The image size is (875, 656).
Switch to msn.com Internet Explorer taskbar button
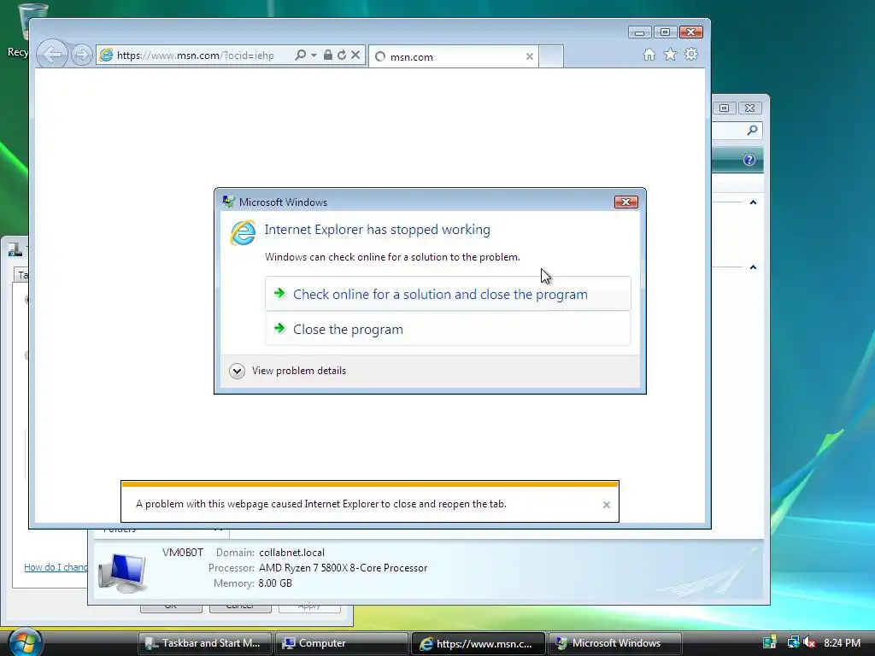click(479, 643)
